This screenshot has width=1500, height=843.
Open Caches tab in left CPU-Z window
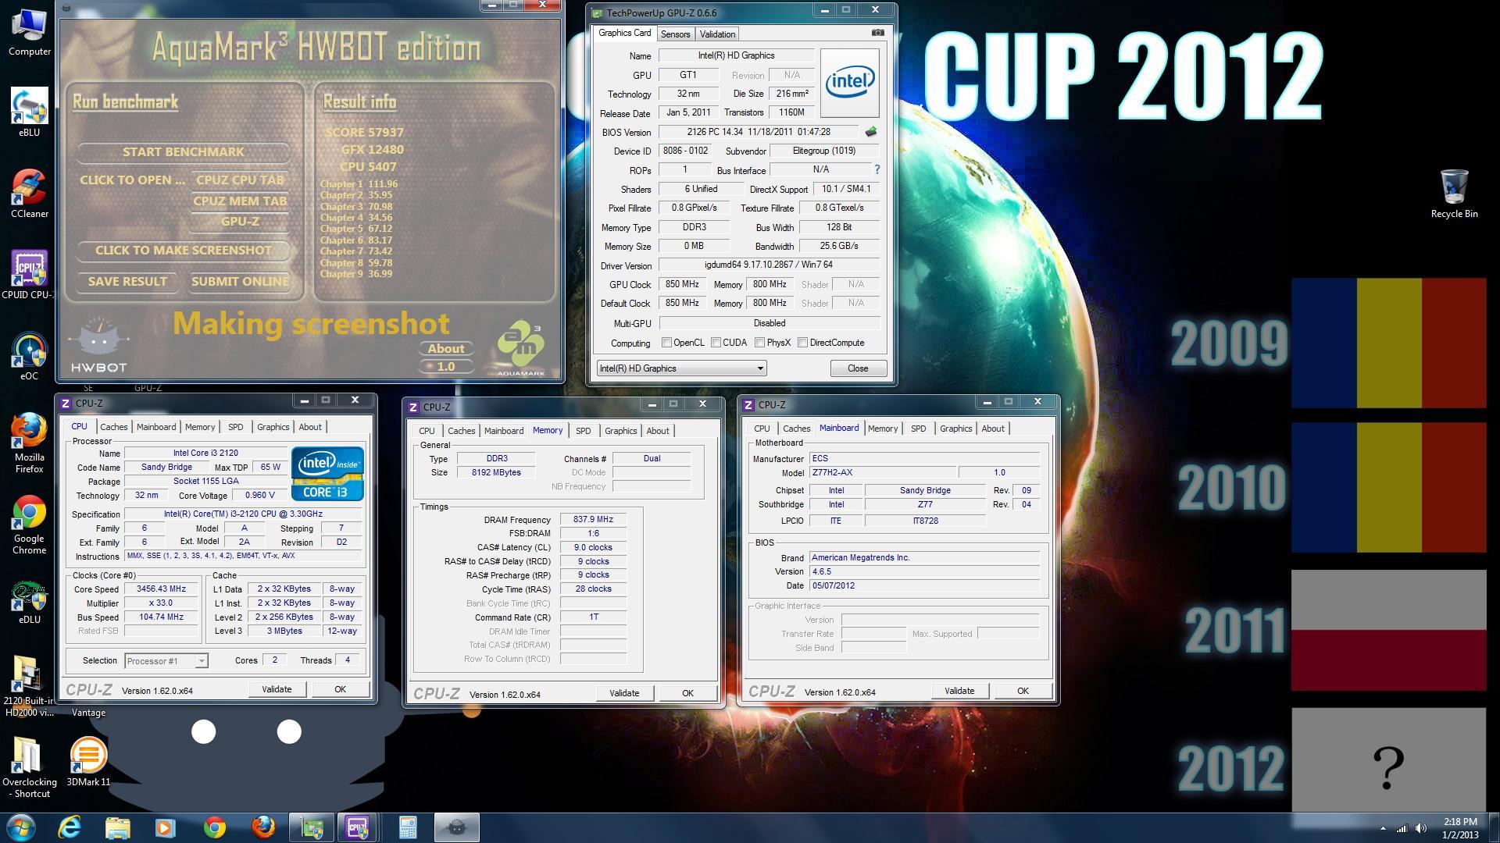113,427
